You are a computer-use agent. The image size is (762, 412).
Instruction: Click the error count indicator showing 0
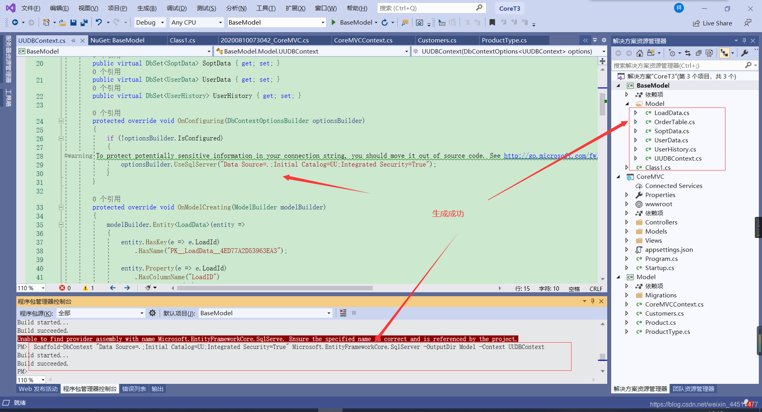point(65,288)
